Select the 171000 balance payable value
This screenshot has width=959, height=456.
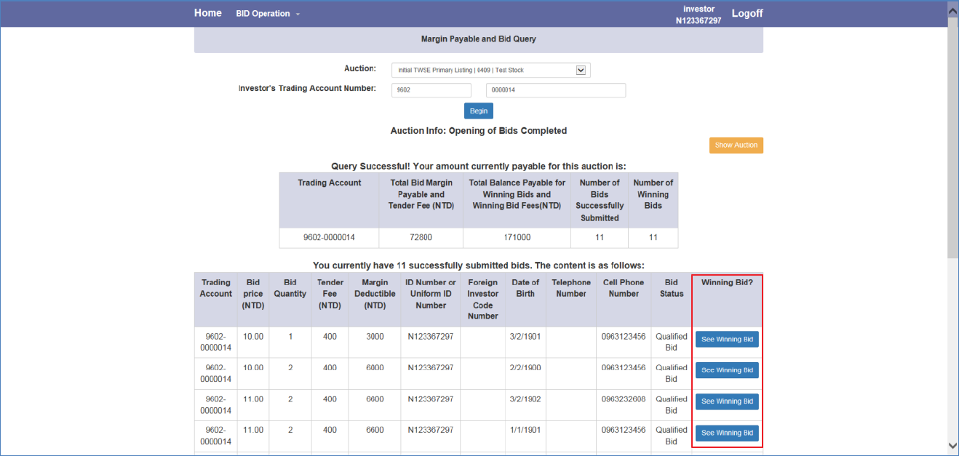(517, 238)
